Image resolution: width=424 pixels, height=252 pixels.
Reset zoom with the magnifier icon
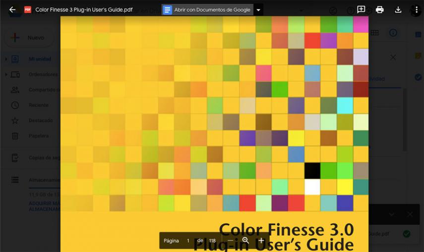[245, 240]
